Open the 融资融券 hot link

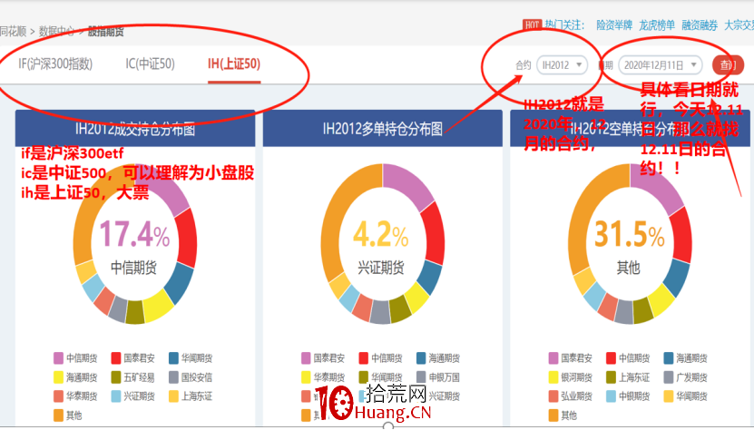point(700,25)
